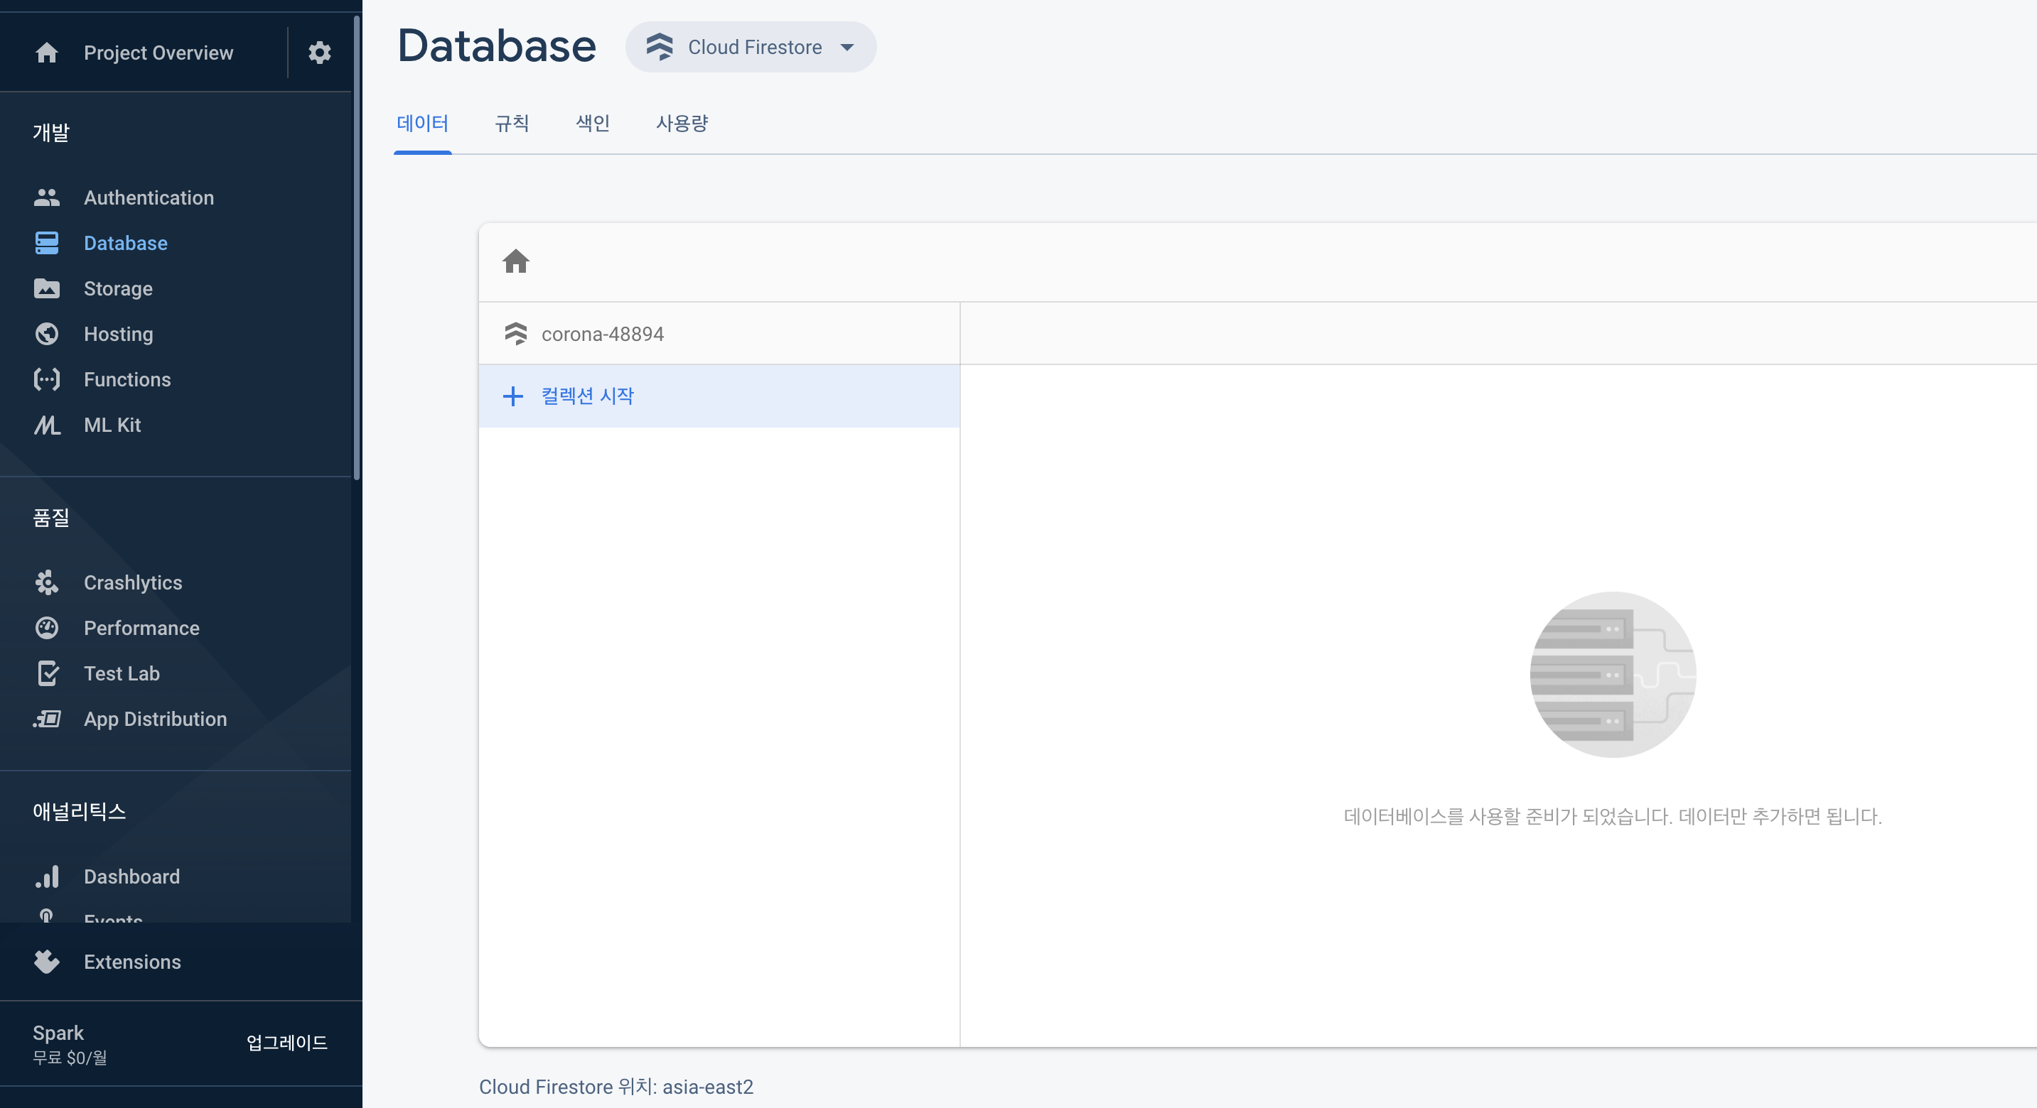Open the 사용량 tab

(x=682, y=124)
